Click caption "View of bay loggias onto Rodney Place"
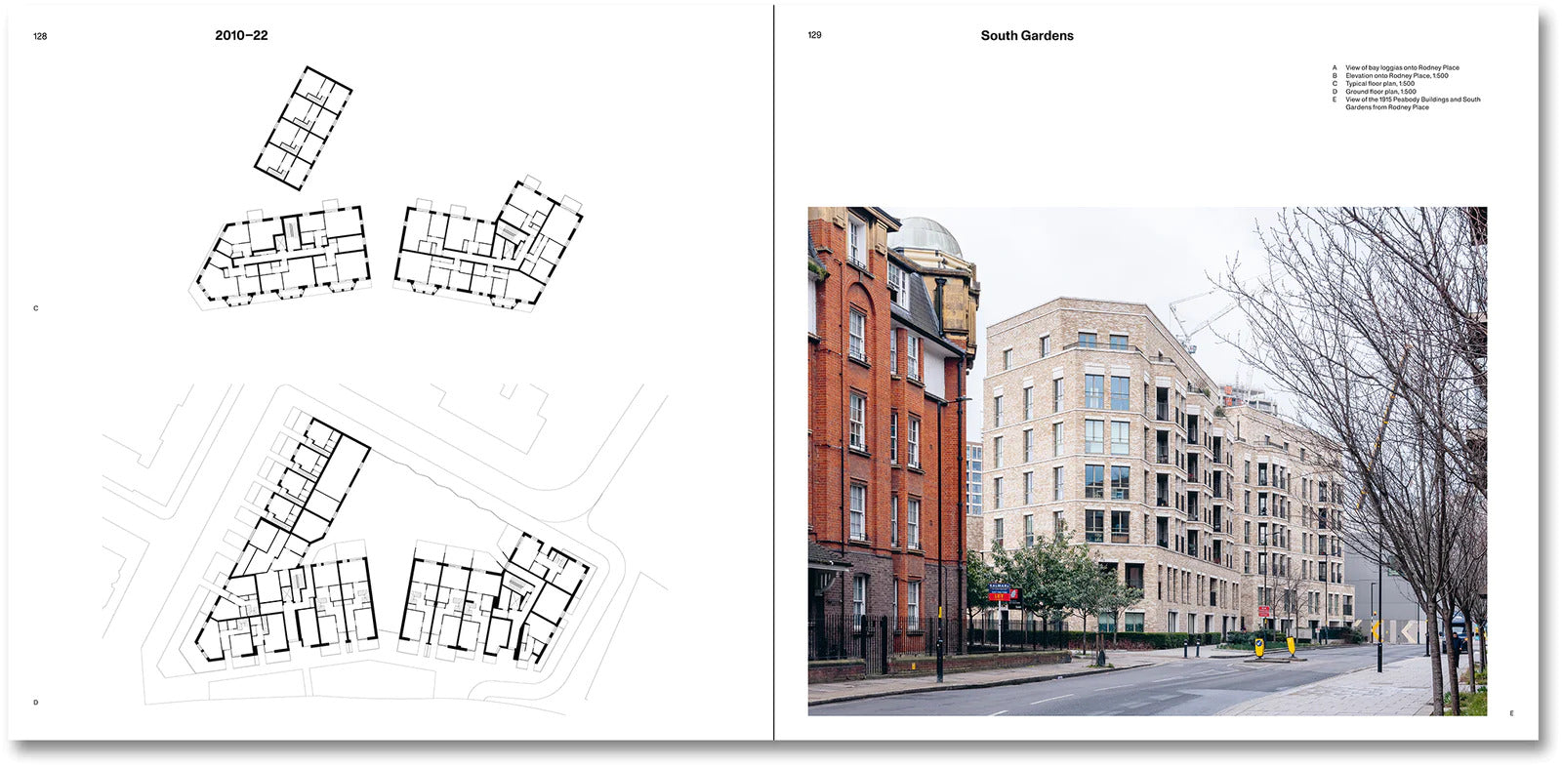 pos(1402,68)
